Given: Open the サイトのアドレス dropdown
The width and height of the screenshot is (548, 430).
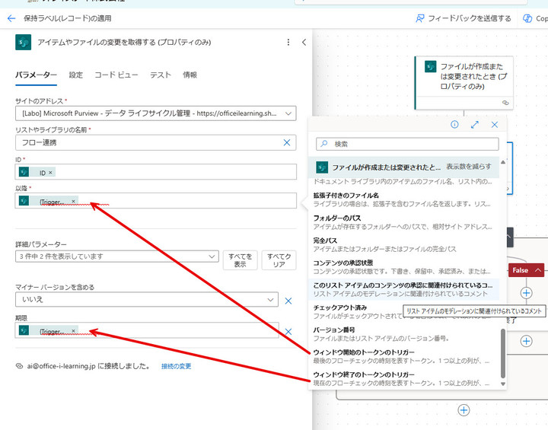Looking at the screenshot, I should pyautogui.click(x=288, y=113).
